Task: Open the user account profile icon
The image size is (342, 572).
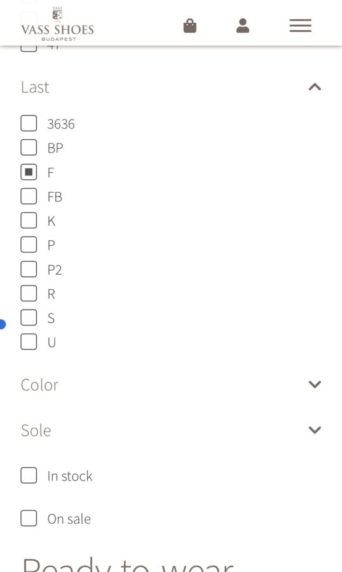Action: click(x=243, y=26)
